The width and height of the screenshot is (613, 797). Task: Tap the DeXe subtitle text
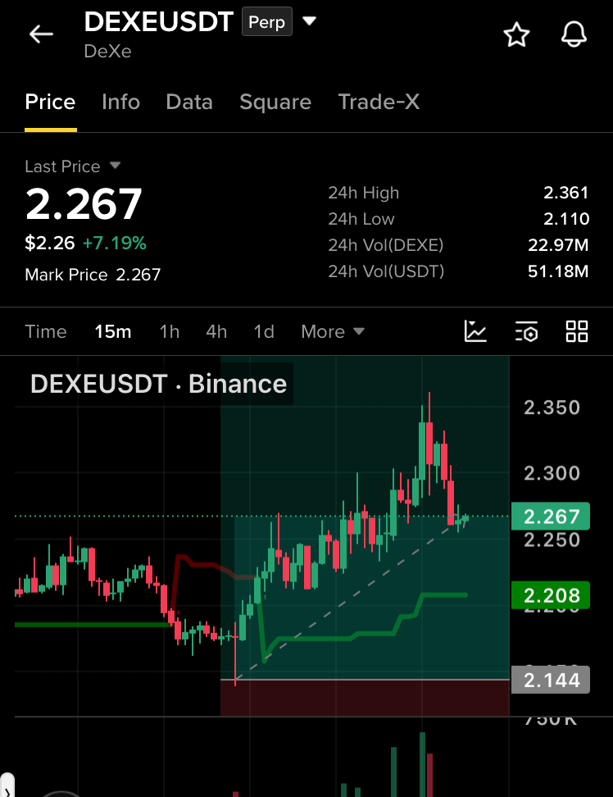(107, 52)
